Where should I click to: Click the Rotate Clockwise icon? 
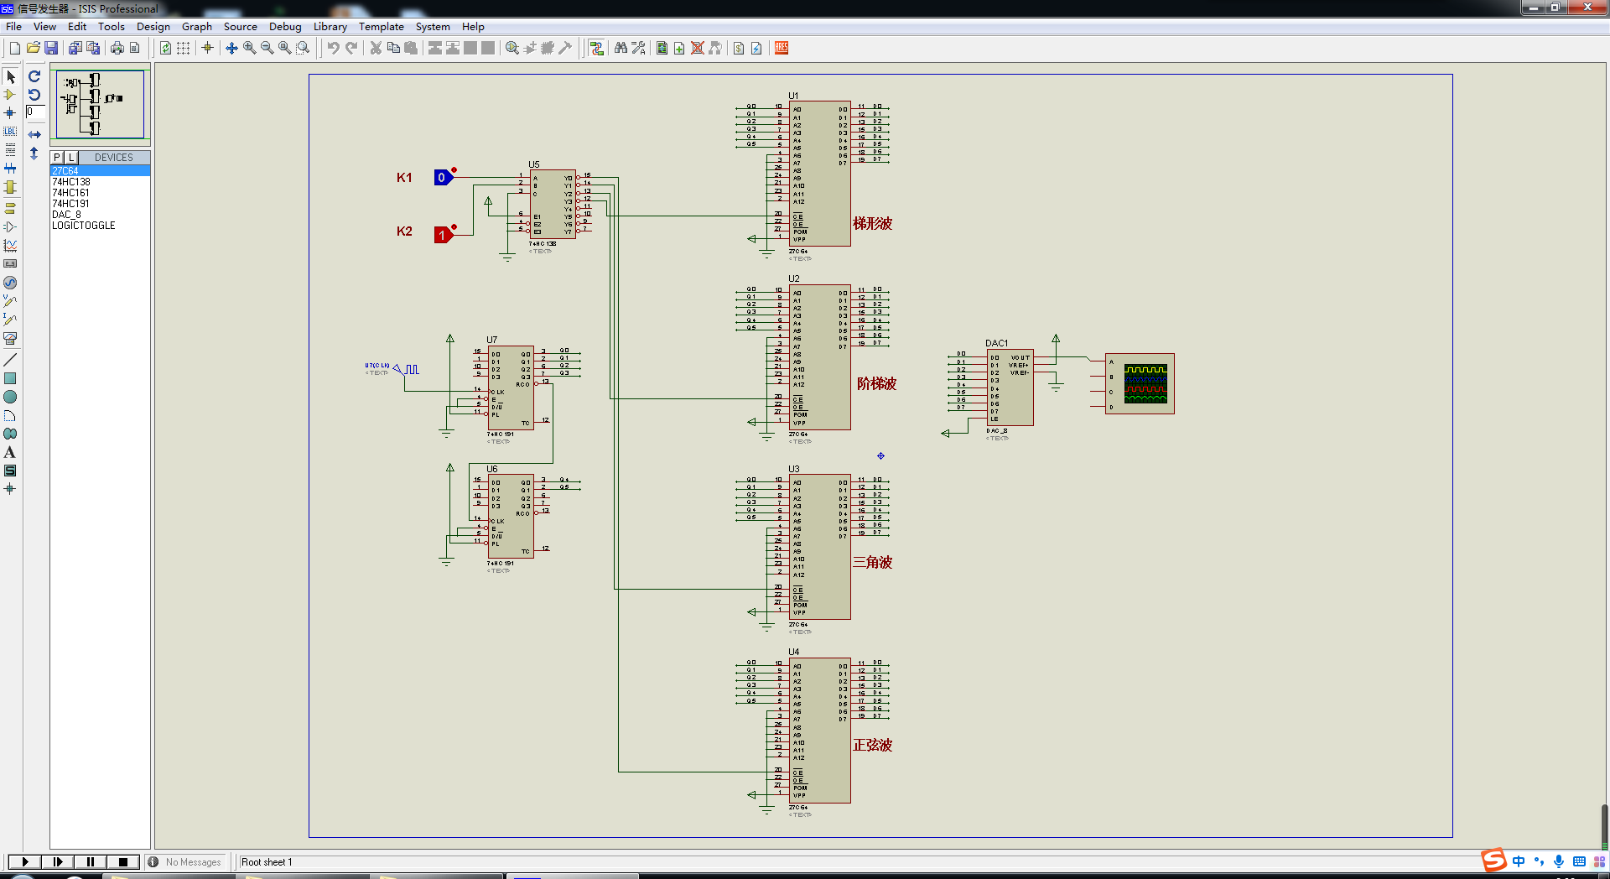coord(34,76)
